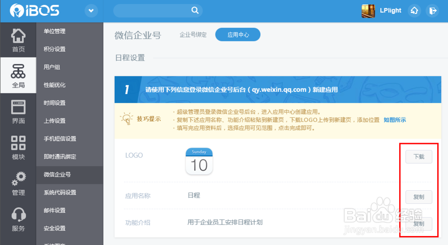Open 即时通讯绑定 in the side menu
Screen dimensions: 448x245
[x=60, y=157]
